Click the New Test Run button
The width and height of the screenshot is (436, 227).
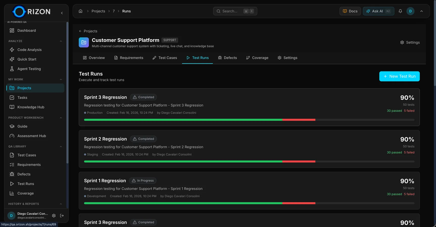(399, 76)
